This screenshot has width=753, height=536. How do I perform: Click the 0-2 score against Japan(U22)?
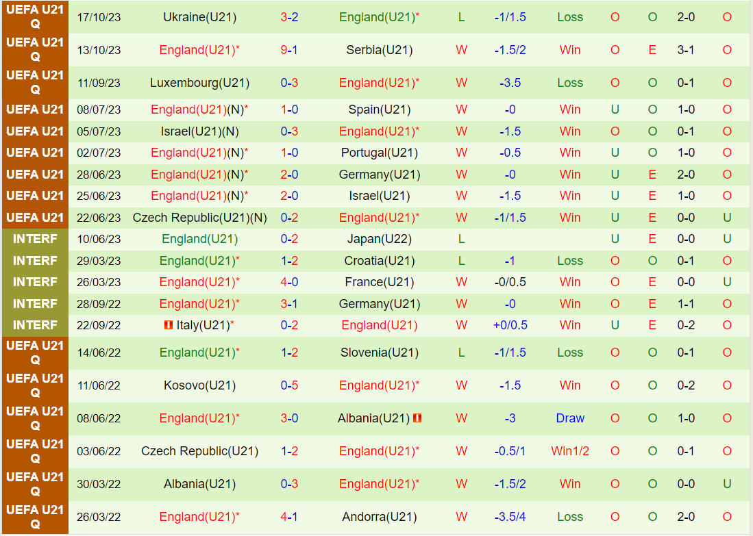point(289,240)
